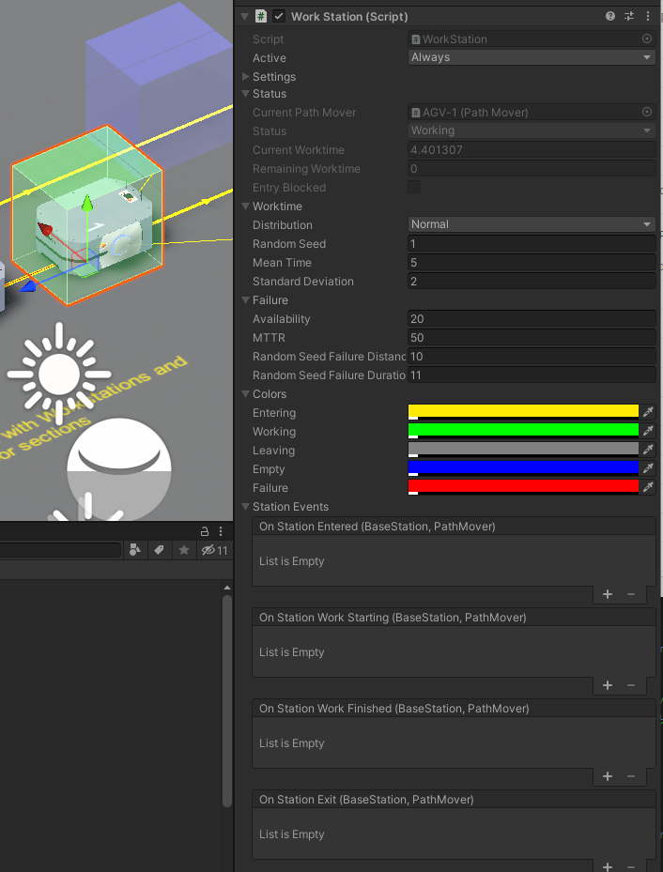Click the green Working color swatch
The image size is (663, 872).
tap(523, 430)
